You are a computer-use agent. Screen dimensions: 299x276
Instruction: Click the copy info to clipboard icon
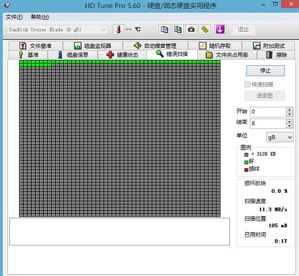coord(164,29)
